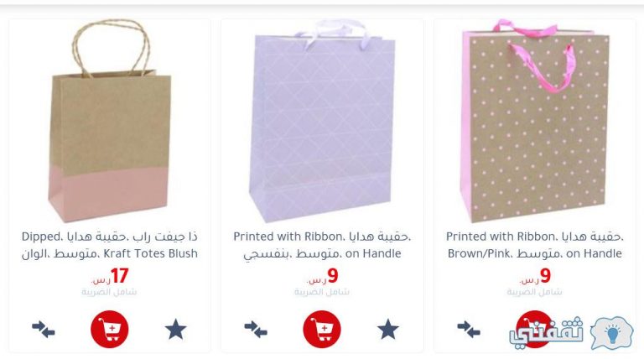This screenshot has height=359, width=644.
Task: Open Brown/Pink Printed with Ribbon title
Action: (535, 245)
